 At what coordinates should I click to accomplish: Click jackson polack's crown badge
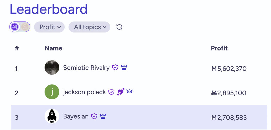129,92
